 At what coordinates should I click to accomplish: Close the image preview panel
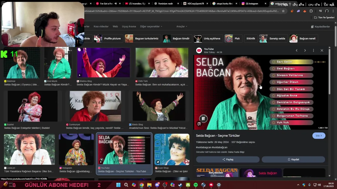point(322,50)
